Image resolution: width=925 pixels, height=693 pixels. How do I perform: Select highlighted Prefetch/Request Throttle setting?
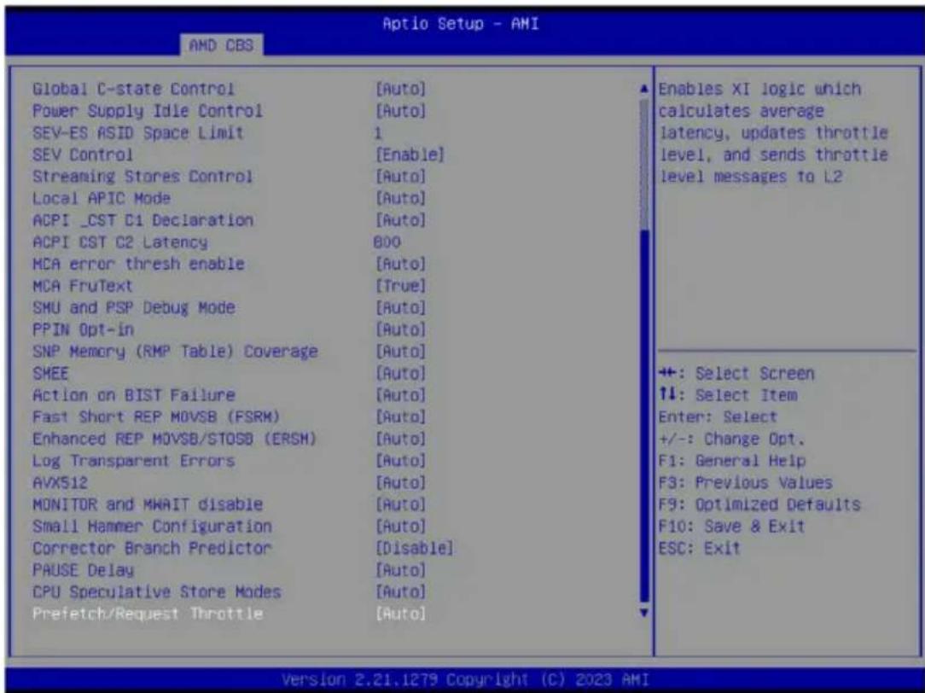[x=148, y=614]
